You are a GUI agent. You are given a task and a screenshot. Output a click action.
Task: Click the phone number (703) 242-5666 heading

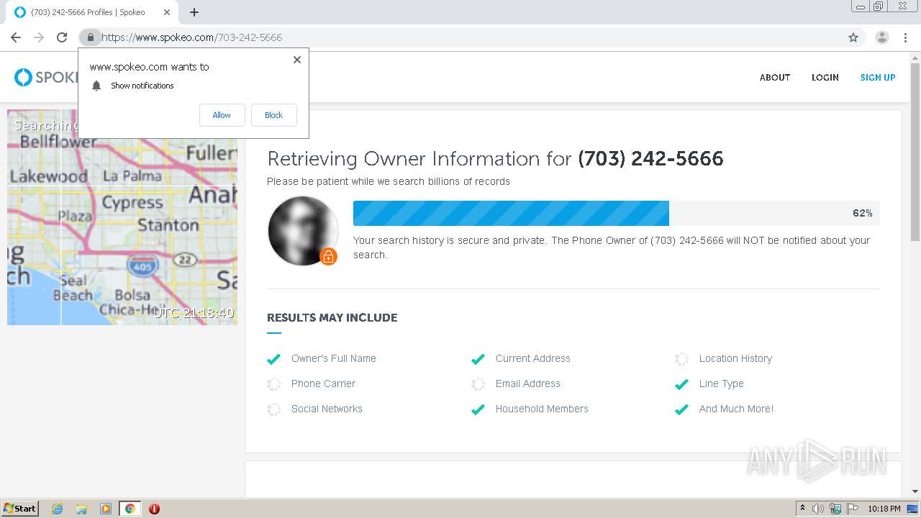coord(650,158)
